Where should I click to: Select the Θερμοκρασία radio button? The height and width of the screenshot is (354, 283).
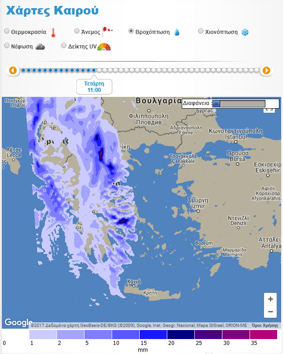click(x=7, y=31)
